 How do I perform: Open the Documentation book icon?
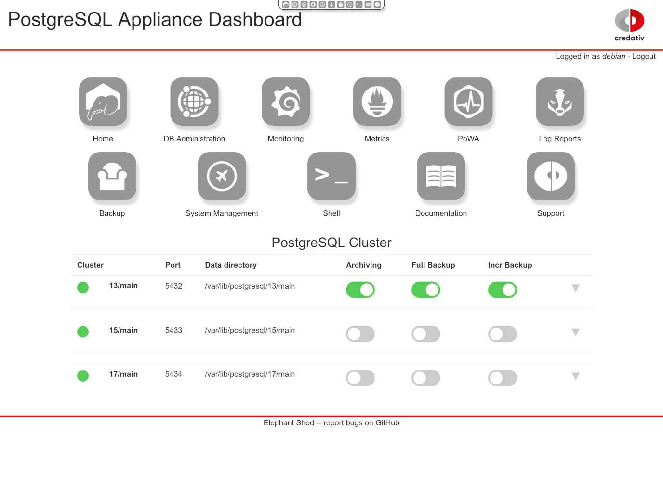tap(441, 176)
